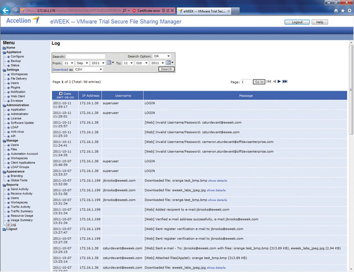Viewport: 354px width, 272px height.
Task: Open the To date calendar picker icon
Action: 168,62
